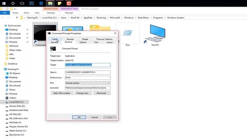Open the File ribbon tab
The width and height of the screenshot is (247, 139).
[5, 13]
